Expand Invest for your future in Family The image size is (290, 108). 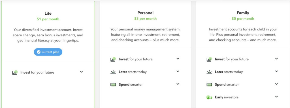276,59
